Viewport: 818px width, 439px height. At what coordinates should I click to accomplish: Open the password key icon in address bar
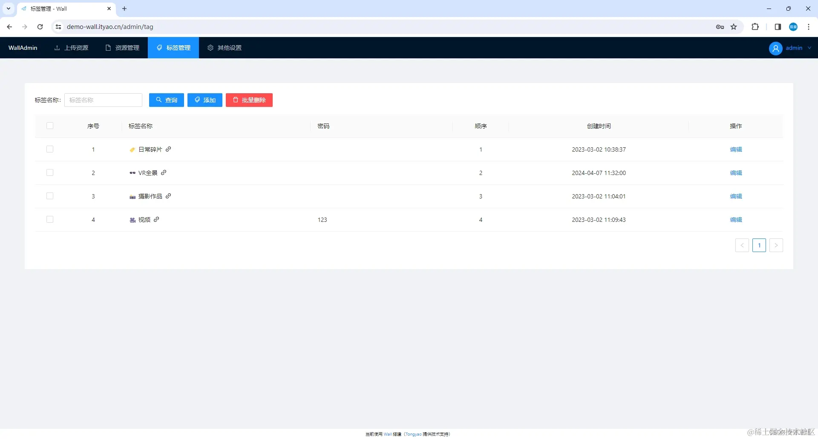tap(720, 27)
